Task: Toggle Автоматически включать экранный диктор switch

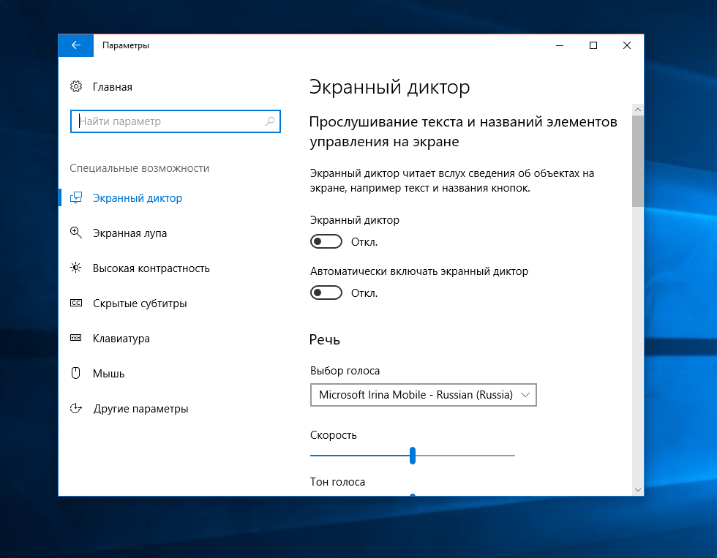Action: [x=326, y=293]
